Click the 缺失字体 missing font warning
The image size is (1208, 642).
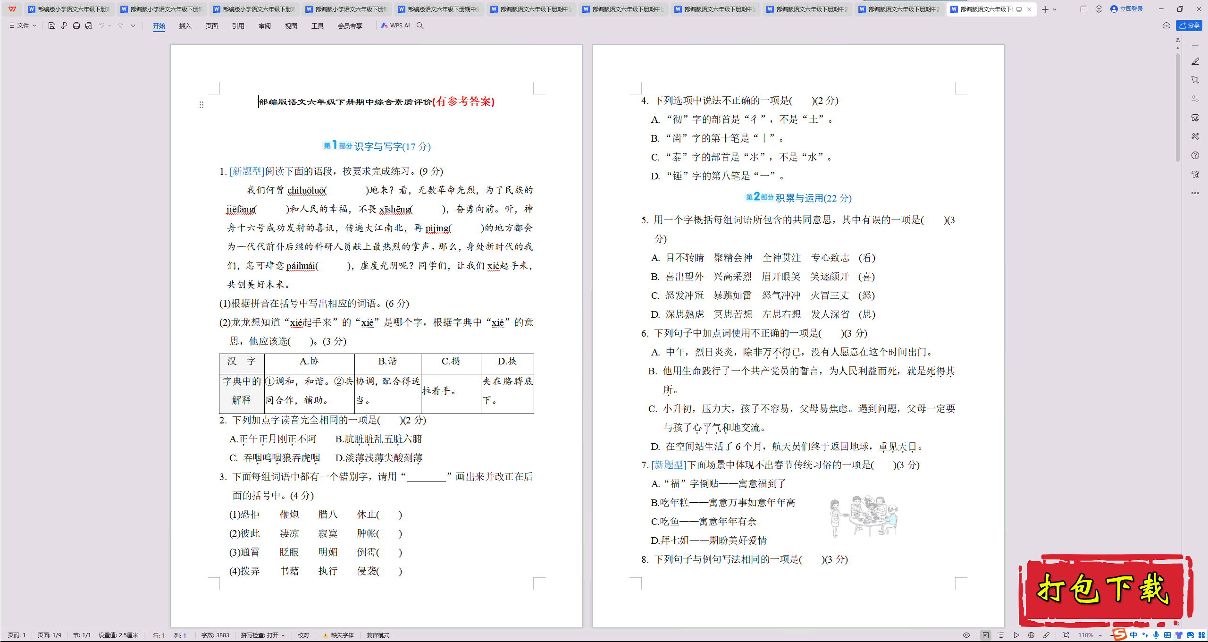pyautogui.click(x=339, y=635)
